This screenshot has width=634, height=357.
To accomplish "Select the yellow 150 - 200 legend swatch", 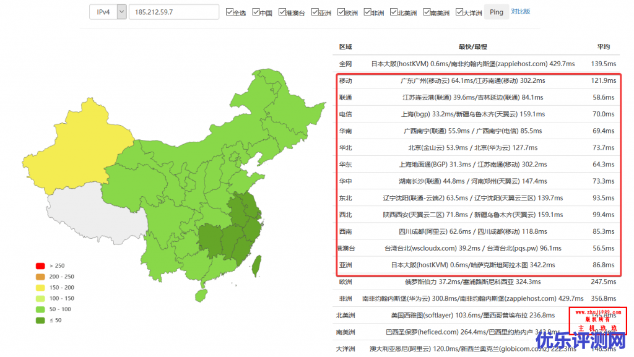I will tap(40, 288).
